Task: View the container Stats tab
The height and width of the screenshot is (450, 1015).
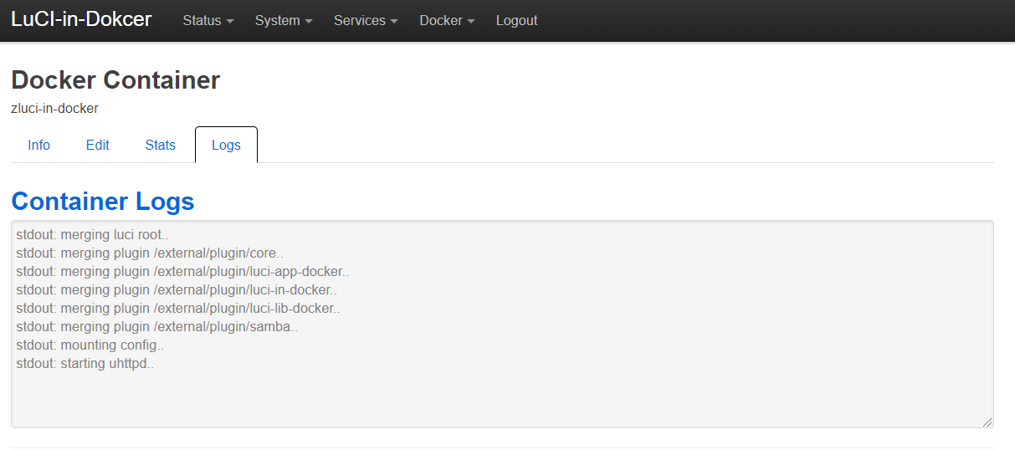Action: point(161,145)
